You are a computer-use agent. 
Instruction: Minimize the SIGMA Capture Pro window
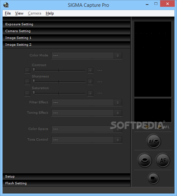147,4
